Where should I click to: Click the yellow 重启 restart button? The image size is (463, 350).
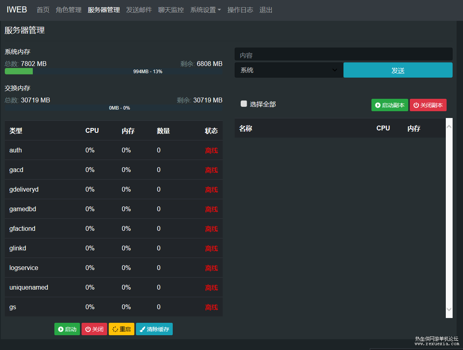[121, 329]
